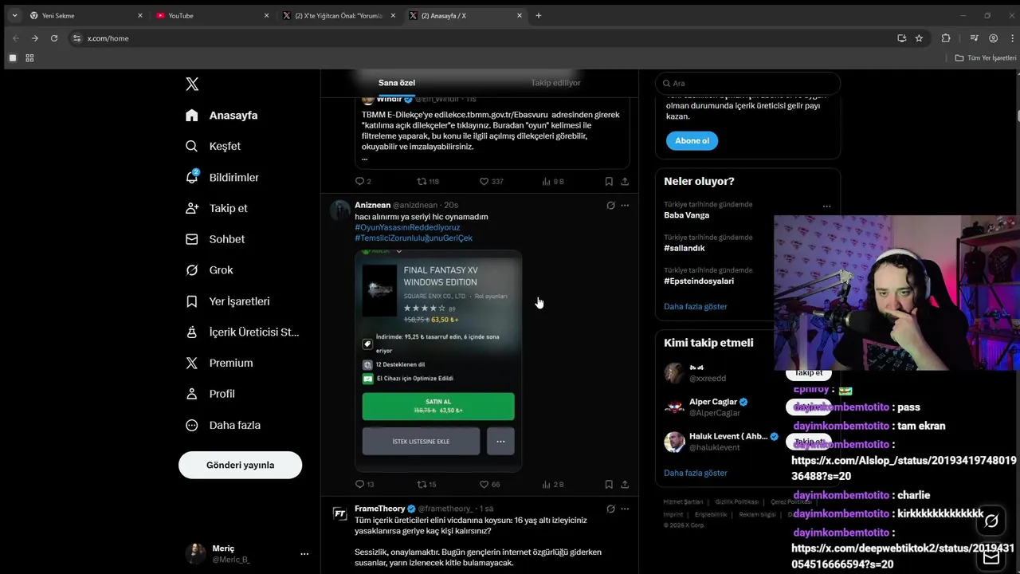
Task: Open Sohbet messages
Action: pos(215,239)
